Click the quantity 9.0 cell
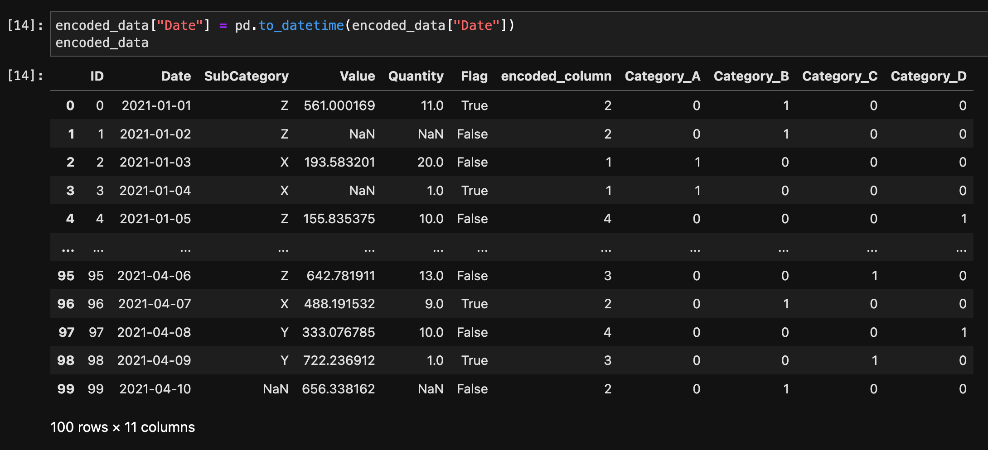Viewport: 988px width, 450px height. pyautogui.click(x=434, y=304)
